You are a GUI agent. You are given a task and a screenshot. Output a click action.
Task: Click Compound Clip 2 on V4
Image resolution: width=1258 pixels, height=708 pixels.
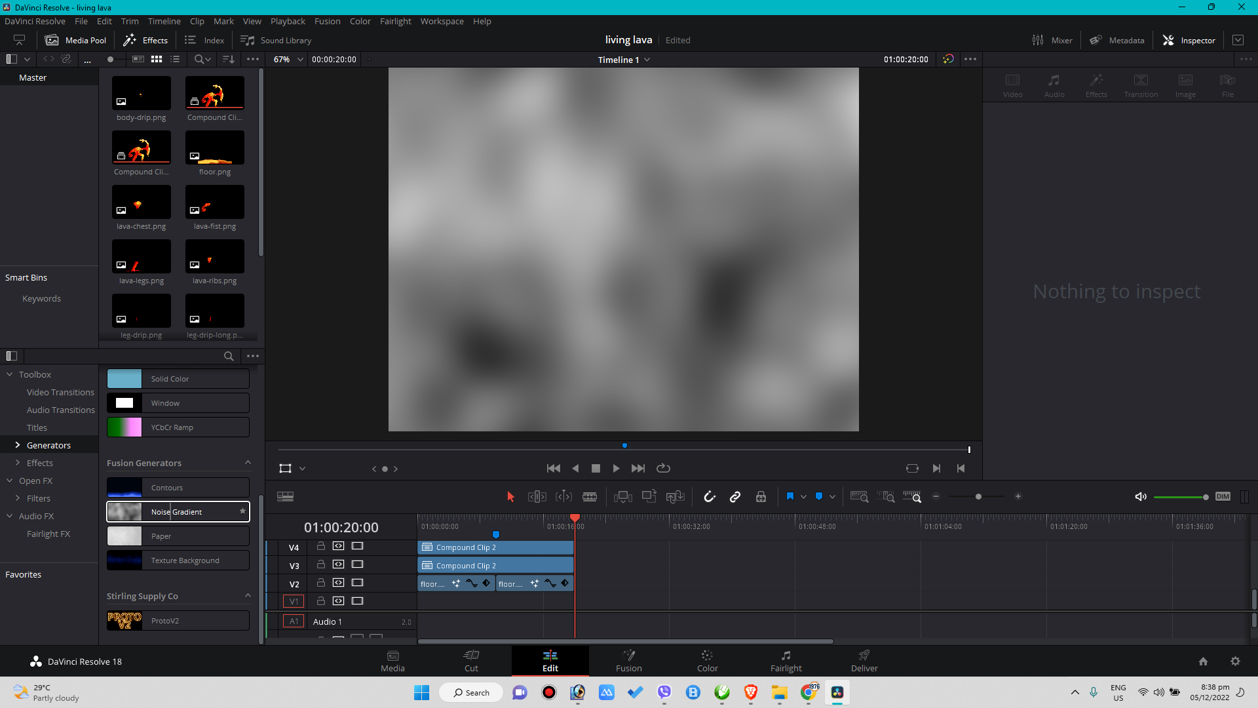(495, 547)
